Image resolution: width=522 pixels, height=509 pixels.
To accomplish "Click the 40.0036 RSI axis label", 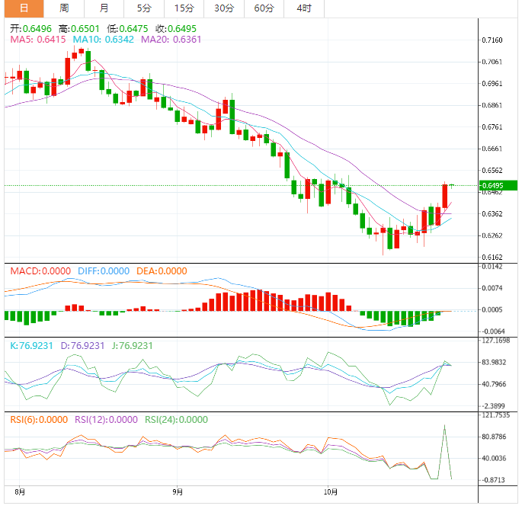I will [x=494, y=459].
